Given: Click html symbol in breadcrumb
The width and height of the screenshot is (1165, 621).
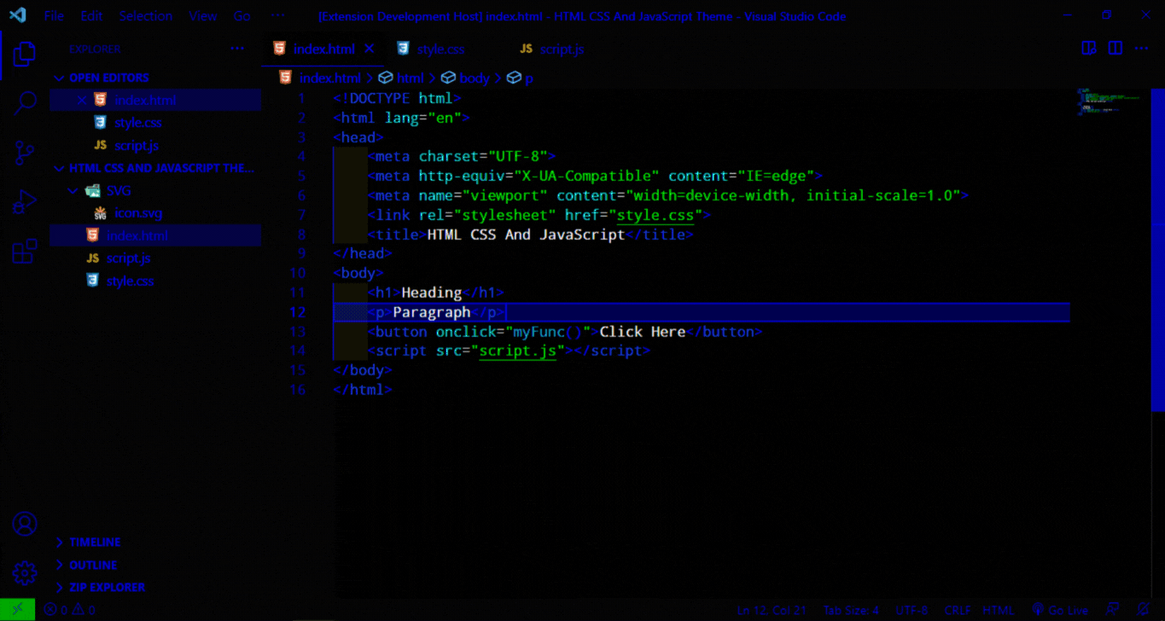Looking at the screenshot, I should coord(402,78).
